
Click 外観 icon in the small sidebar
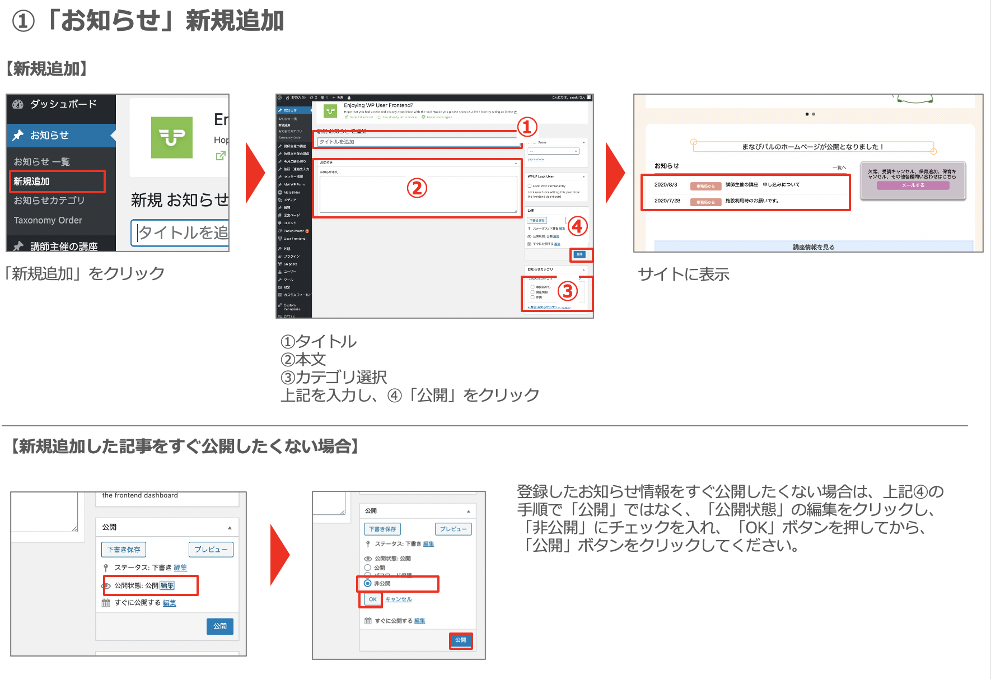[x=280, y=249]
